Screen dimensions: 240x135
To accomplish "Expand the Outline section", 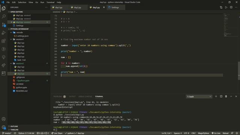I will 14,126.
